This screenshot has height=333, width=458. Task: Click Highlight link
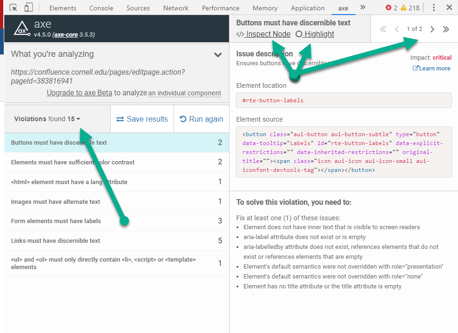314,34
